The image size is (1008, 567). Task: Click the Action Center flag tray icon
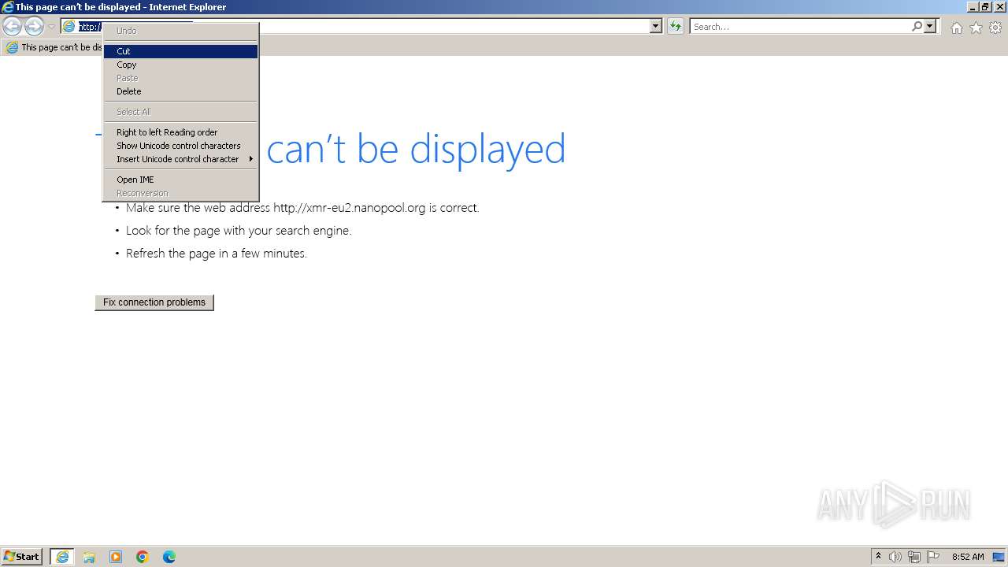pos(933,557)
